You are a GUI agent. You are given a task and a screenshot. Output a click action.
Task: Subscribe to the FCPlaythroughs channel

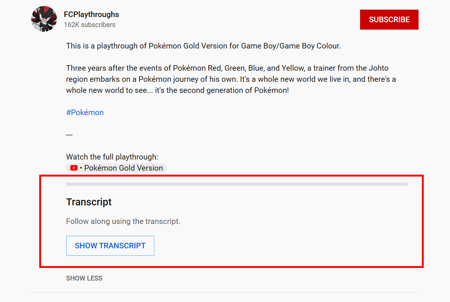coord(389,19)
